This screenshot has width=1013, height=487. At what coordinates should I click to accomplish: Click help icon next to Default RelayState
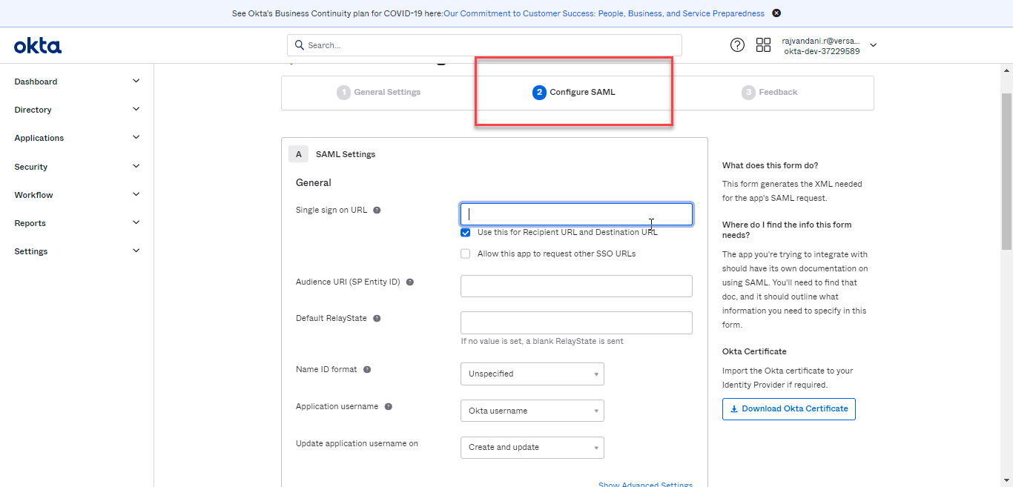[377, 319]
